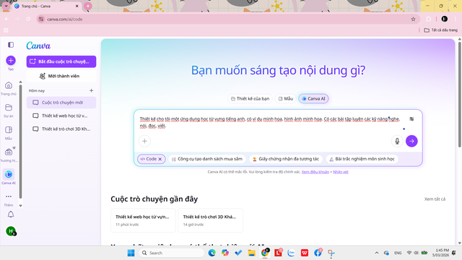Image resolution: width=462 pixels, height=260 pixels.
Task: Open WPS Office from taskbar
Action: [x=305, y=253]
